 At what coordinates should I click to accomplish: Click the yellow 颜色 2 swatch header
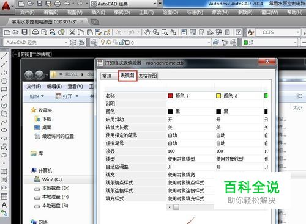pos(218,96)
